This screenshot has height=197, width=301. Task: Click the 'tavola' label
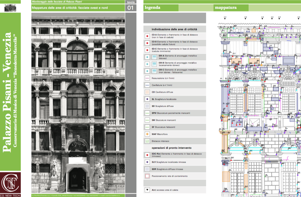tap(131, 2)
